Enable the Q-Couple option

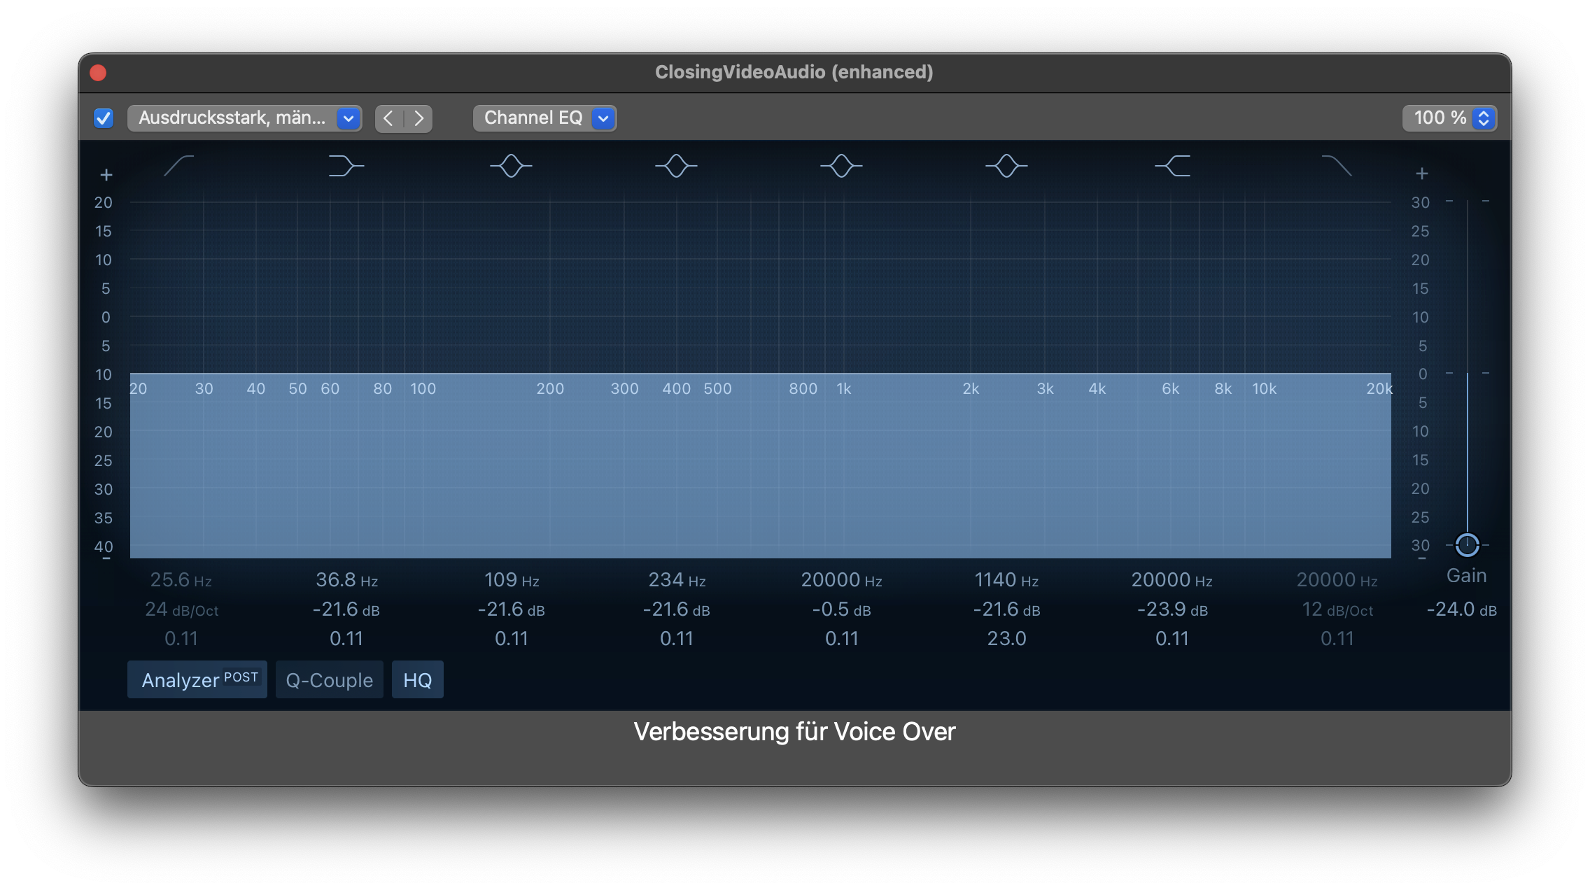pyautogui.click(x=330, y=679)
